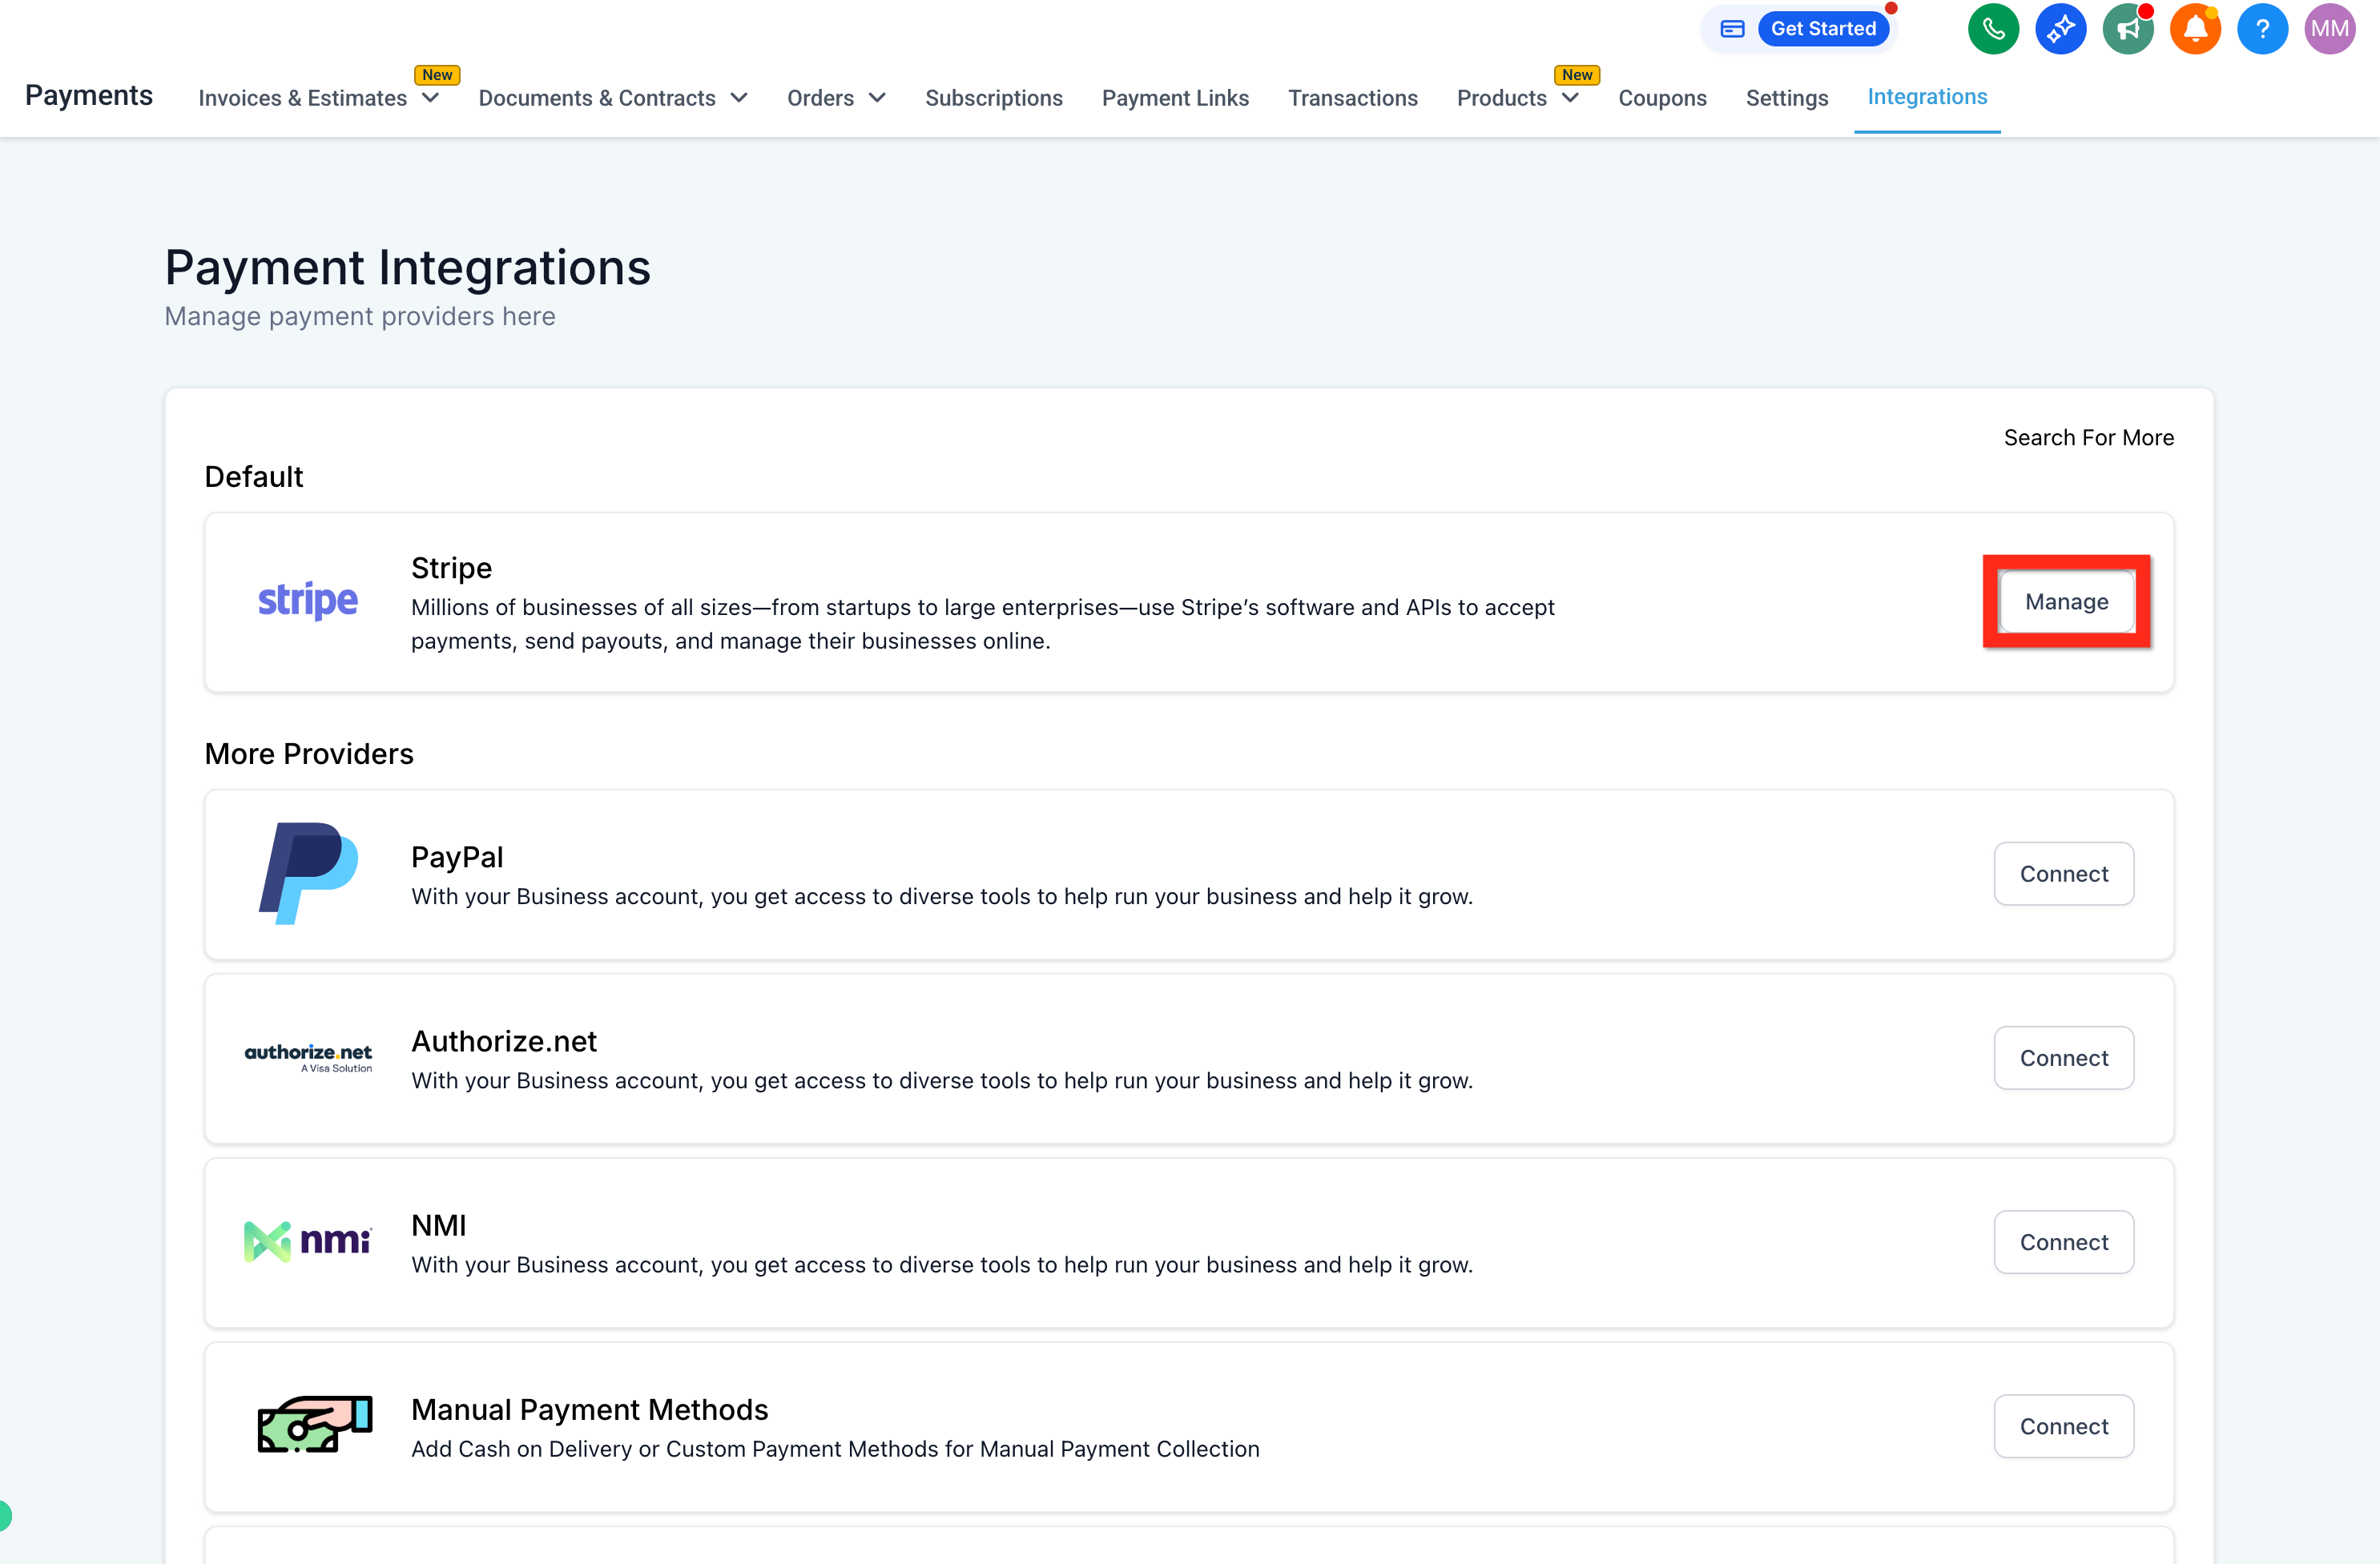Screen dimensions: 2380x1564
Task: Click the Manual Payment Methods cash icon
Action: click(314, 1424)
